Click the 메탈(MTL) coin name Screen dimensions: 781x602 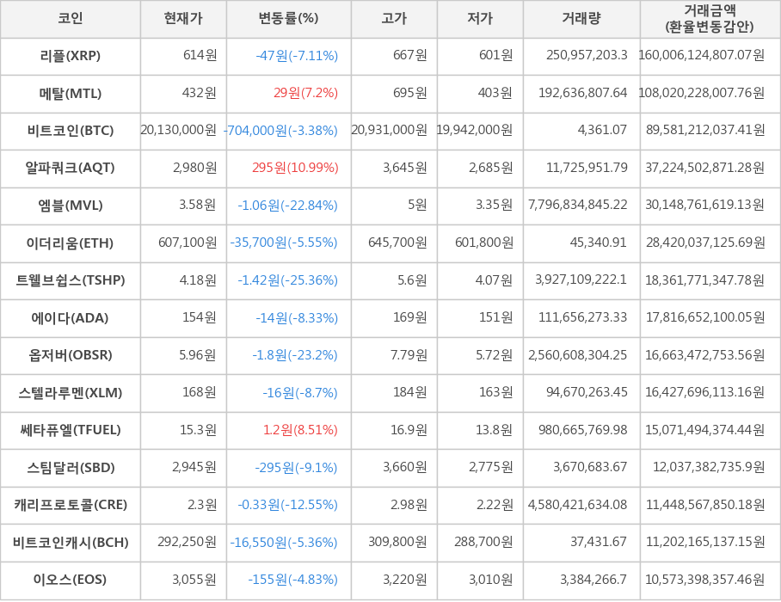(71, 94)
